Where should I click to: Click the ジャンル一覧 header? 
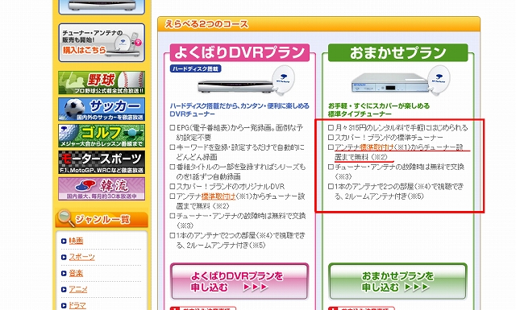[x=102, y=219]
